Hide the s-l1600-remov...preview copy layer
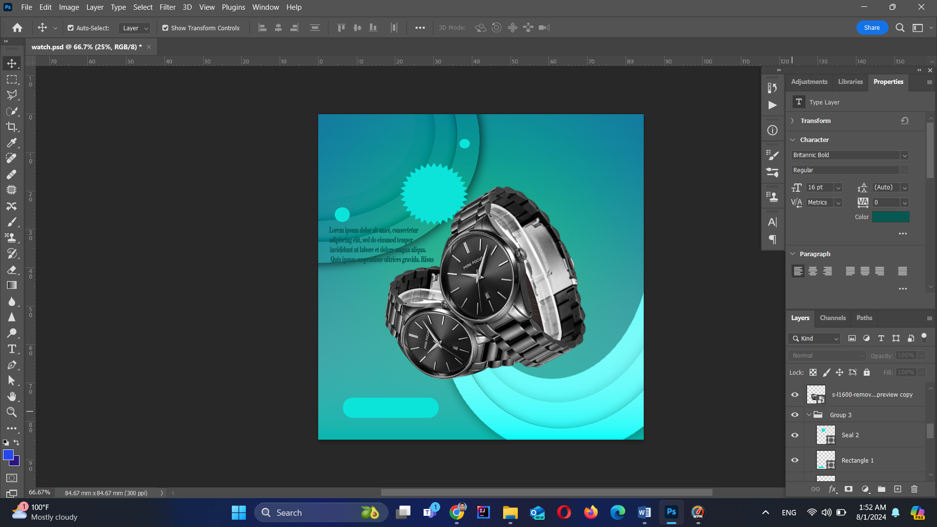Viewport: 937px width, 527px height. [795, 395]
